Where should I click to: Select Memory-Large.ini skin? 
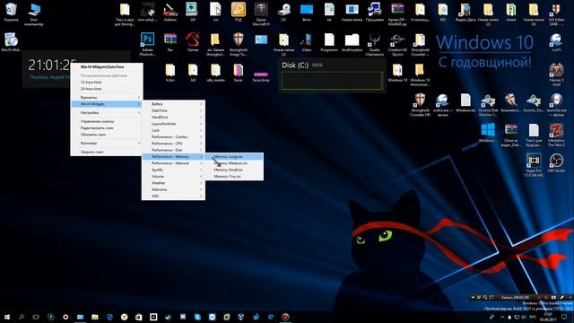pos(234,157)
